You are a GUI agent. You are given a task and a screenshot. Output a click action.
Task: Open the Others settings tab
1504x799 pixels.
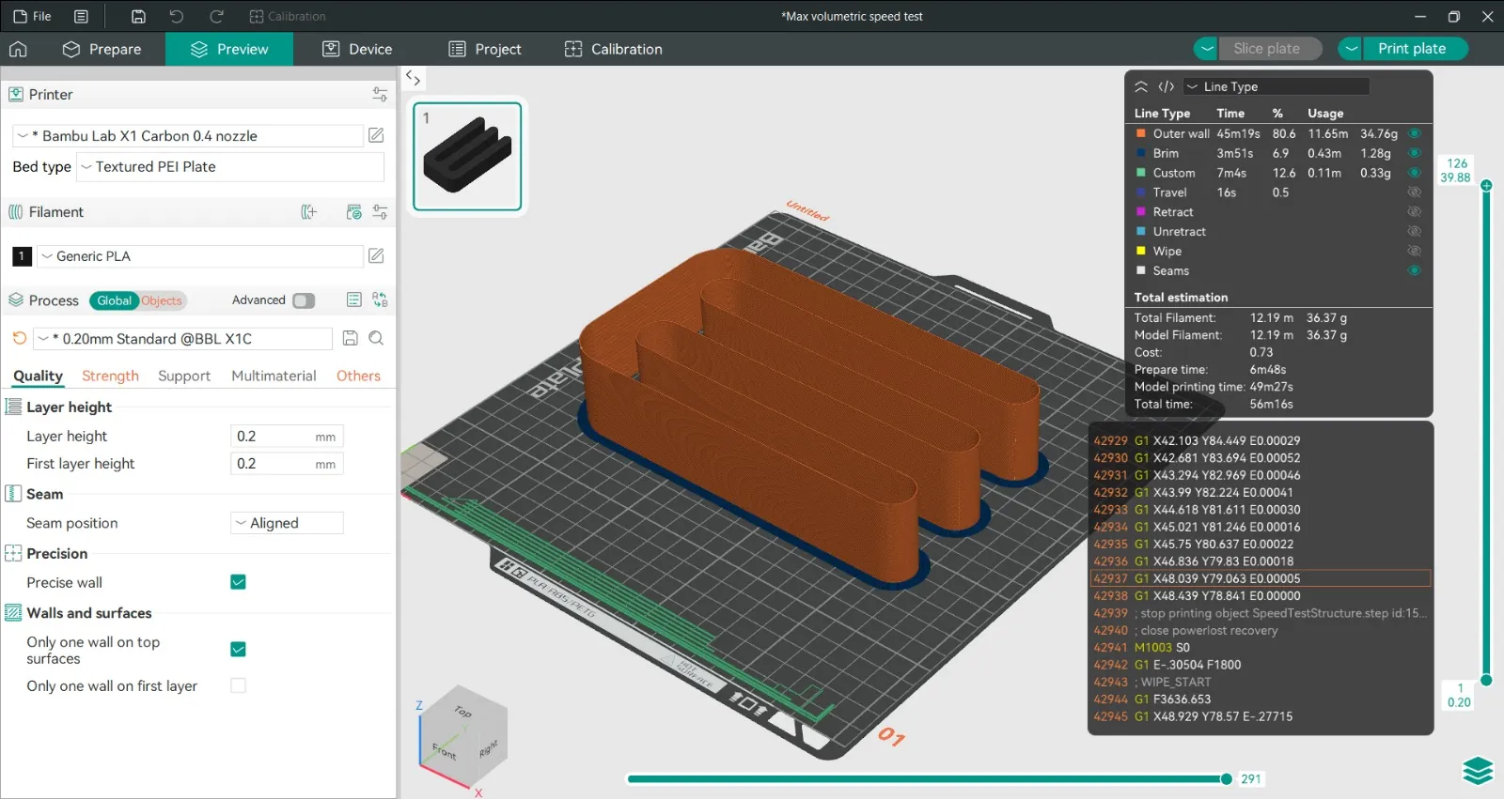pos(358,376)
